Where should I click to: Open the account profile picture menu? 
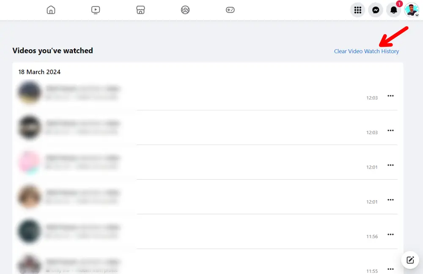[x=411, y=10]
